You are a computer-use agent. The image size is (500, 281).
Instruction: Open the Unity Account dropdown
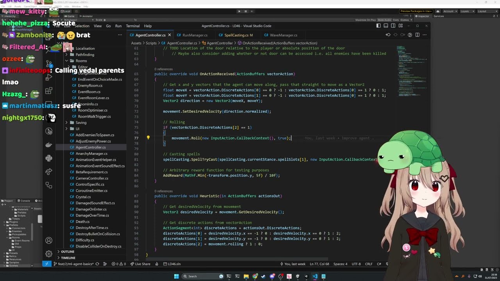pyautogui.click(x=450, y=11)
